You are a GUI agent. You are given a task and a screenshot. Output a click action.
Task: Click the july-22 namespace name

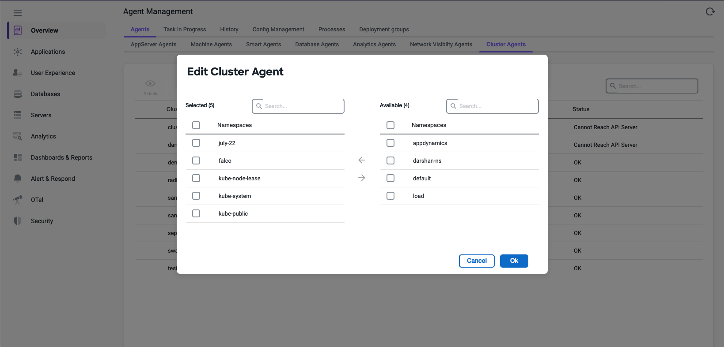(x=227, y=143)
